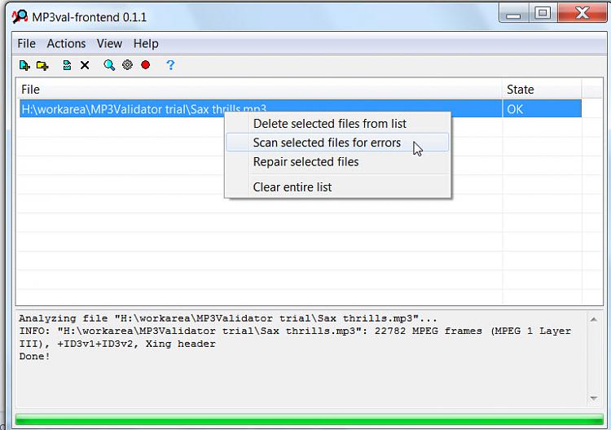The width and height of the screenshot is (611, 430).
Task: Click the Done! line in log
Action: click(35, 357)
